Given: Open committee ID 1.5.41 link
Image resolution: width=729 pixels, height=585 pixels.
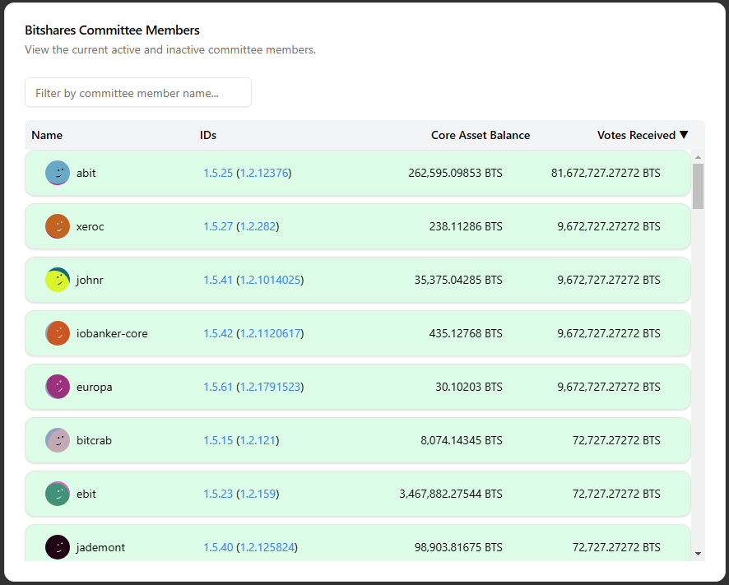Looking at the screenshot, I should click(218, 280).
